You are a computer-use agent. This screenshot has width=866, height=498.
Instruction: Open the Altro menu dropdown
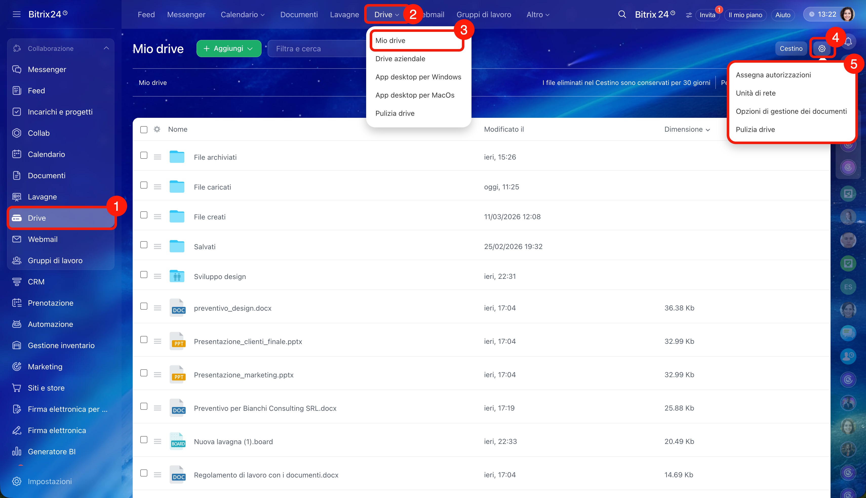tap(538, 15)
